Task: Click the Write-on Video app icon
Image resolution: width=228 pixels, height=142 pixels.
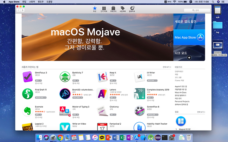Action: click(65, 127)
